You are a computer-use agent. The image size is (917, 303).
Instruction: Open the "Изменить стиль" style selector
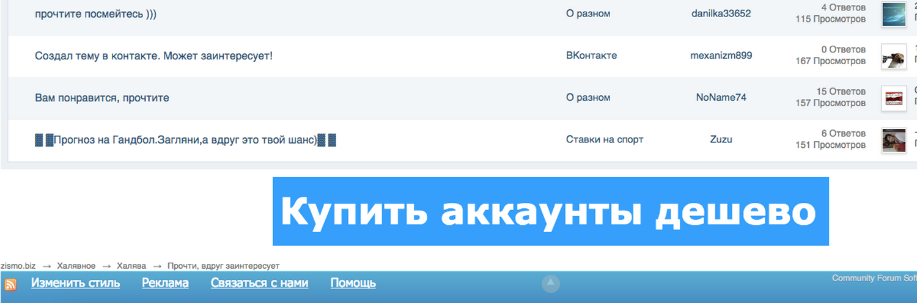point(75,283)
